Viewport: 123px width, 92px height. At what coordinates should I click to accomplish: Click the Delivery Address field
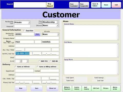(37, 75)
